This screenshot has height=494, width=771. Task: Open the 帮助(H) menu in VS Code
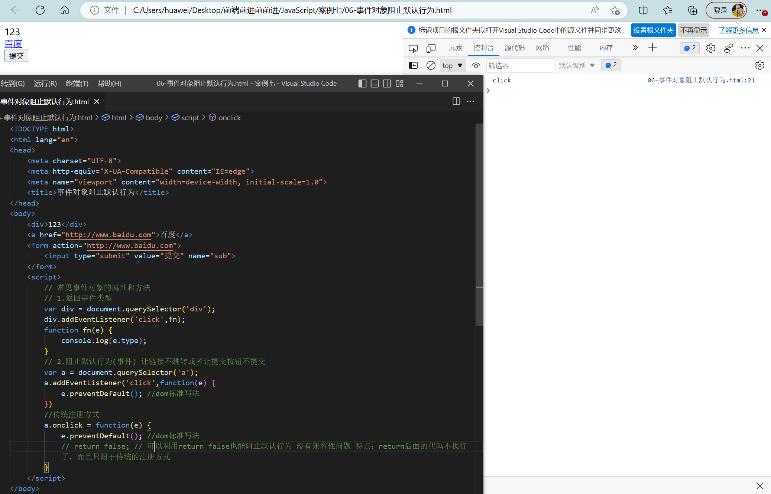click(109, 84)
